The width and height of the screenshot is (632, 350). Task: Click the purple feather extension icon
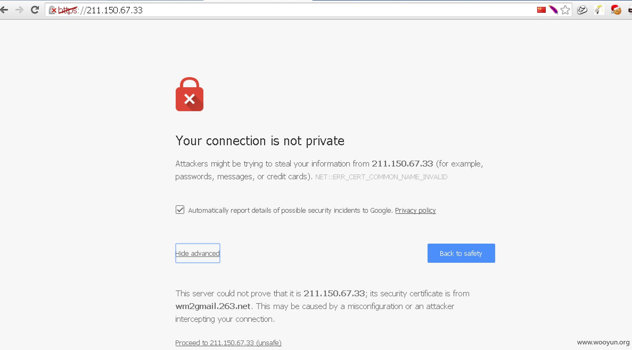pyautogui.click(x=553, y=10)
